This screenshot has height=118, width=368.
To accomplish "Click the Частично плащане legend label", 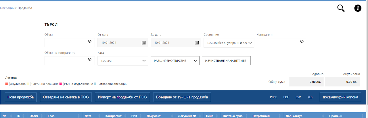I will pyautogui.click(x=45, y=84).
